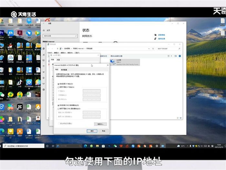Viewport: 226px width, 170px height.
Task: Open the blue Help question mark icon
Action: (180, 56)
